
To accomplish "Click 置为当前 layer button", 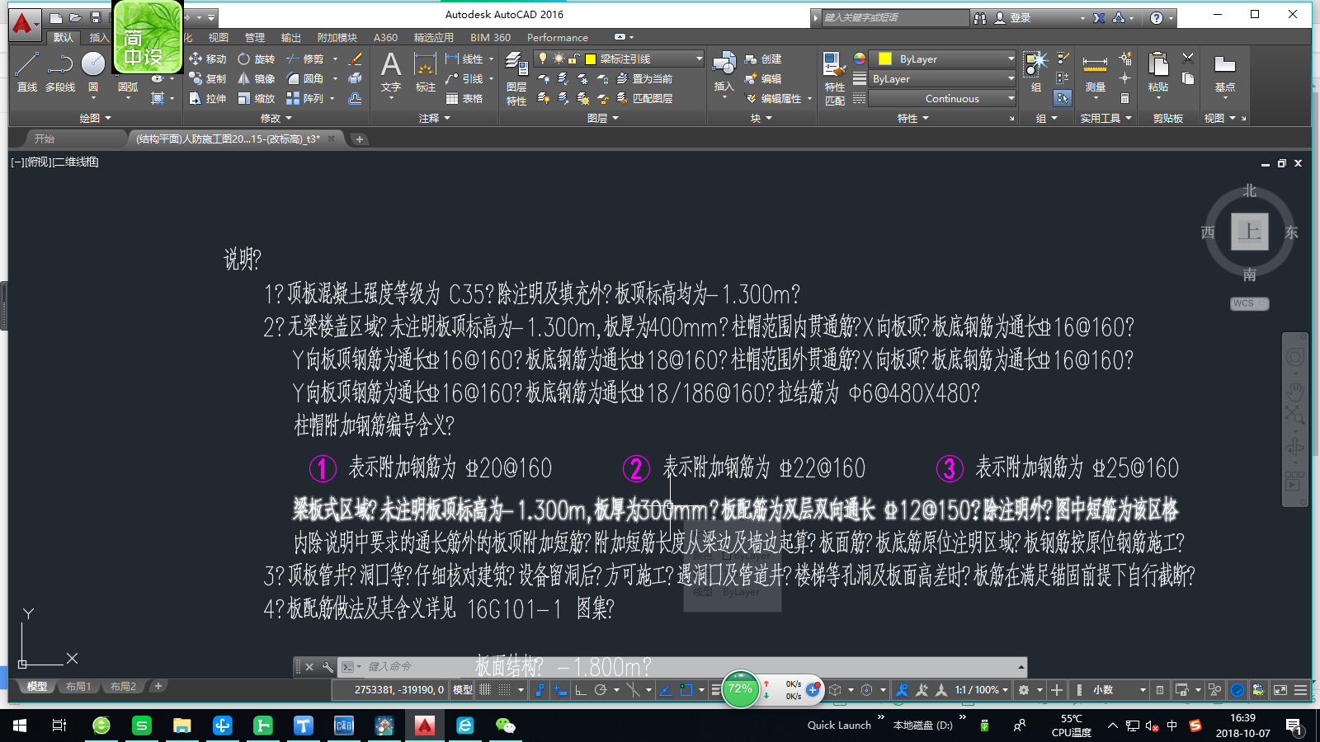I will [x=644, y=79].
